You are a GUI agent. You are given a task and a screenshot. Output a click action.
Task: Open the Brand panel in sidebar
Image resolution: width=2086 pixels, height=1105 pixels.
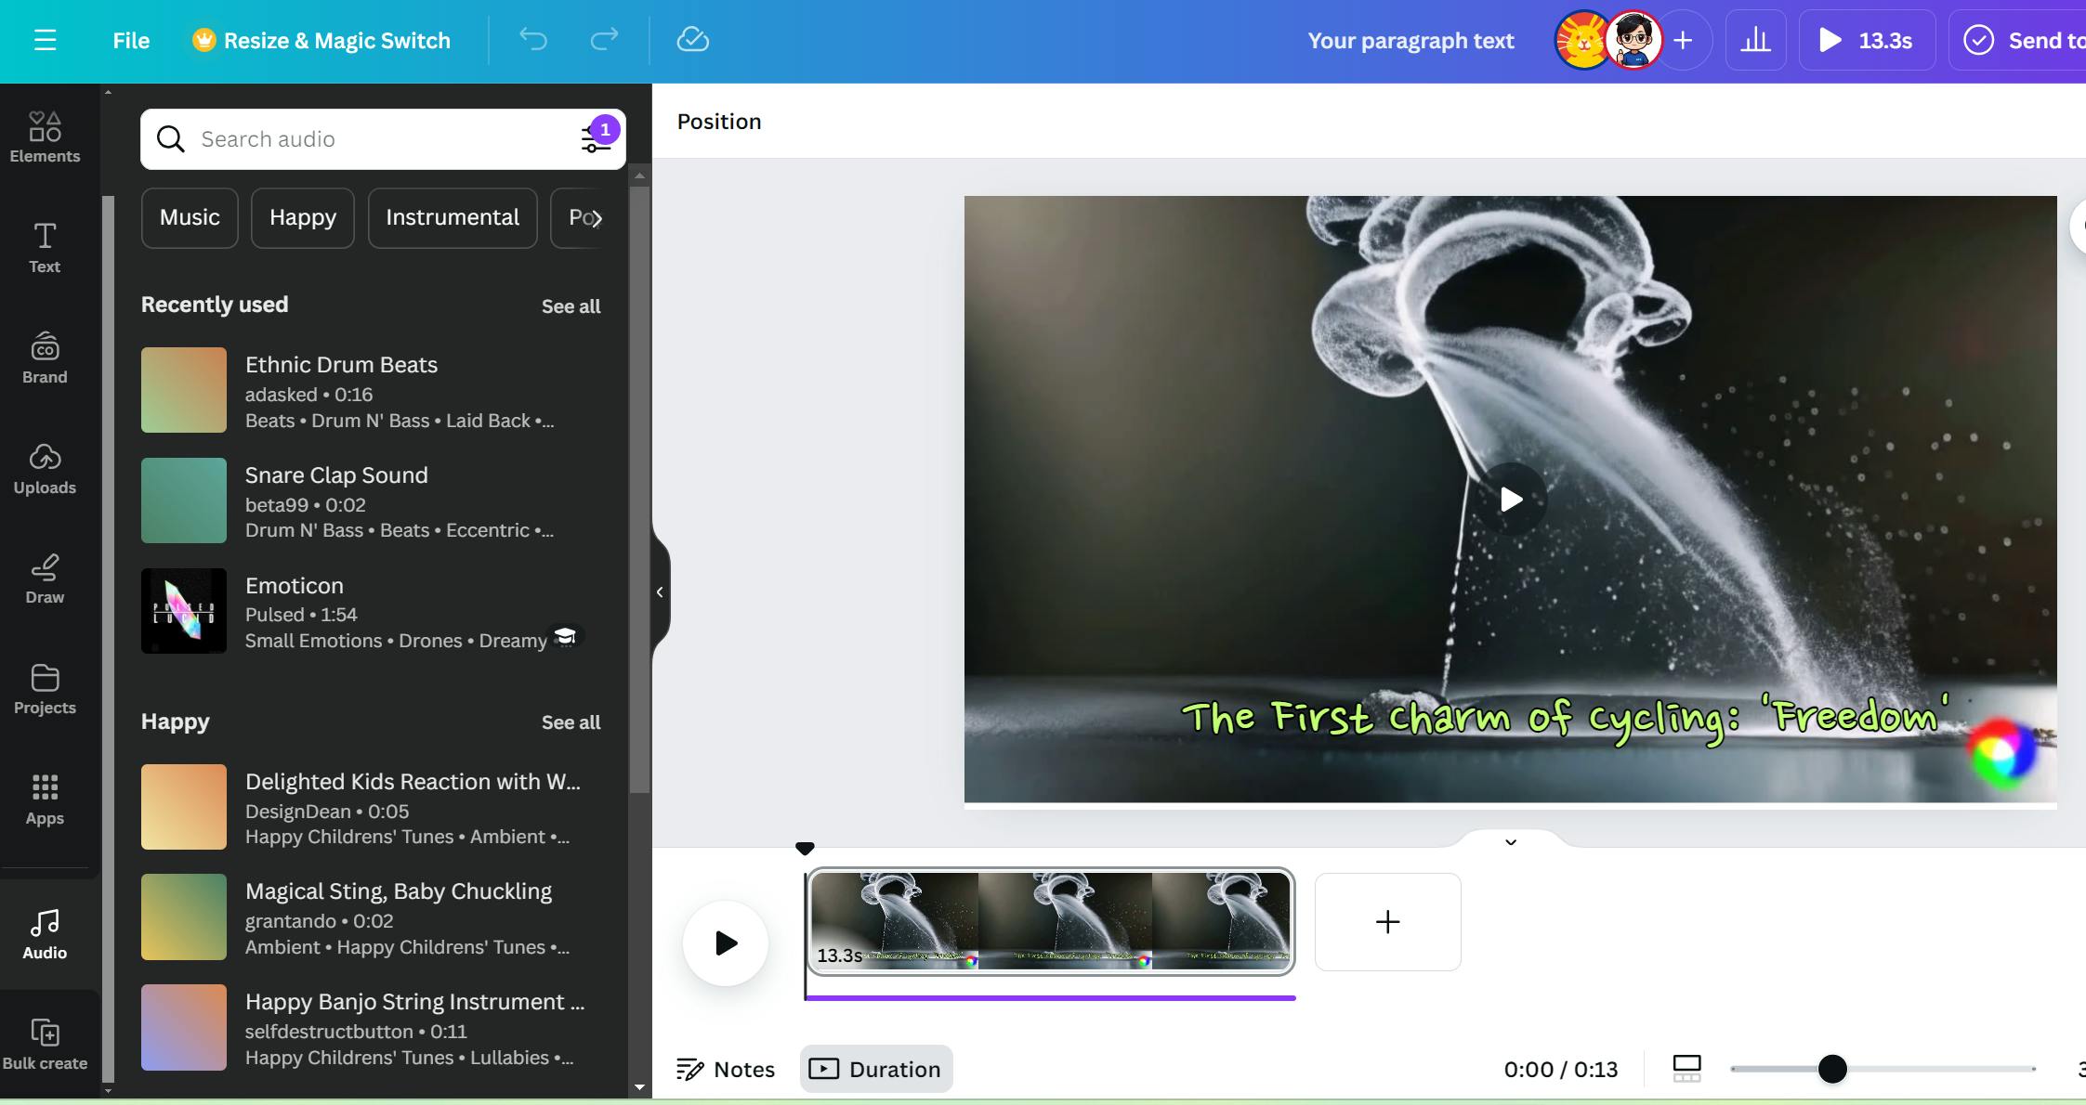pos(45,357)
